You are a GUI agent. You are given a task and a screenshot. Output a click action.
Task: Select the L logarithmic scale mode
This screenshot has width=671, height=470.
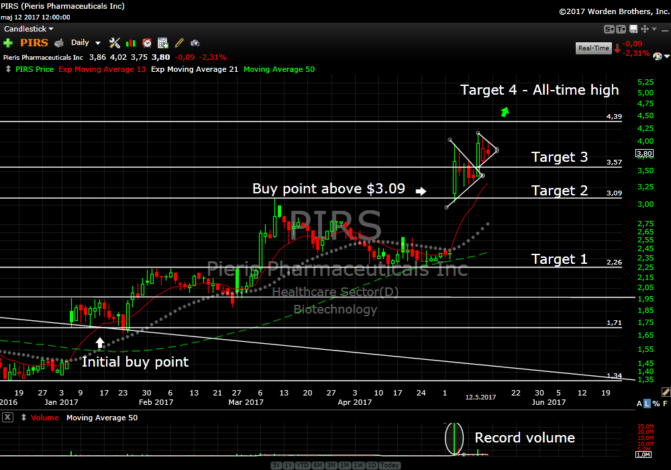pyautogui.click(x=647, y=404)
